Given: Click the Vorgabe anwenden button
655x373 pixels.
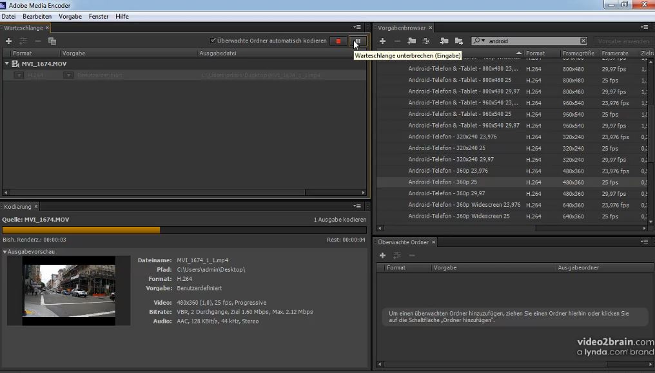Looking at the screenshot, I should (623, 41).
